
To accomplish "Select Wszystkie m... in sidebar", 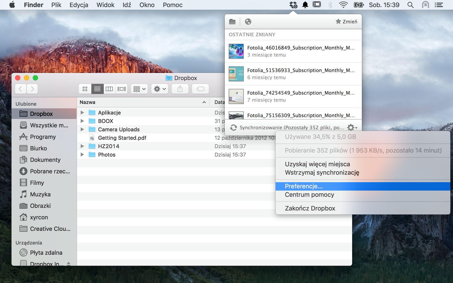I will 44,125.
